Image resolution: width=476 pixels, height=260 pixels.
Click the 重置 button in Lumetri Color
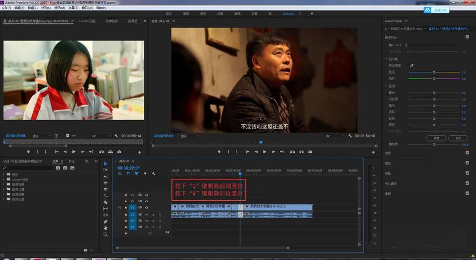click(436, 138)
